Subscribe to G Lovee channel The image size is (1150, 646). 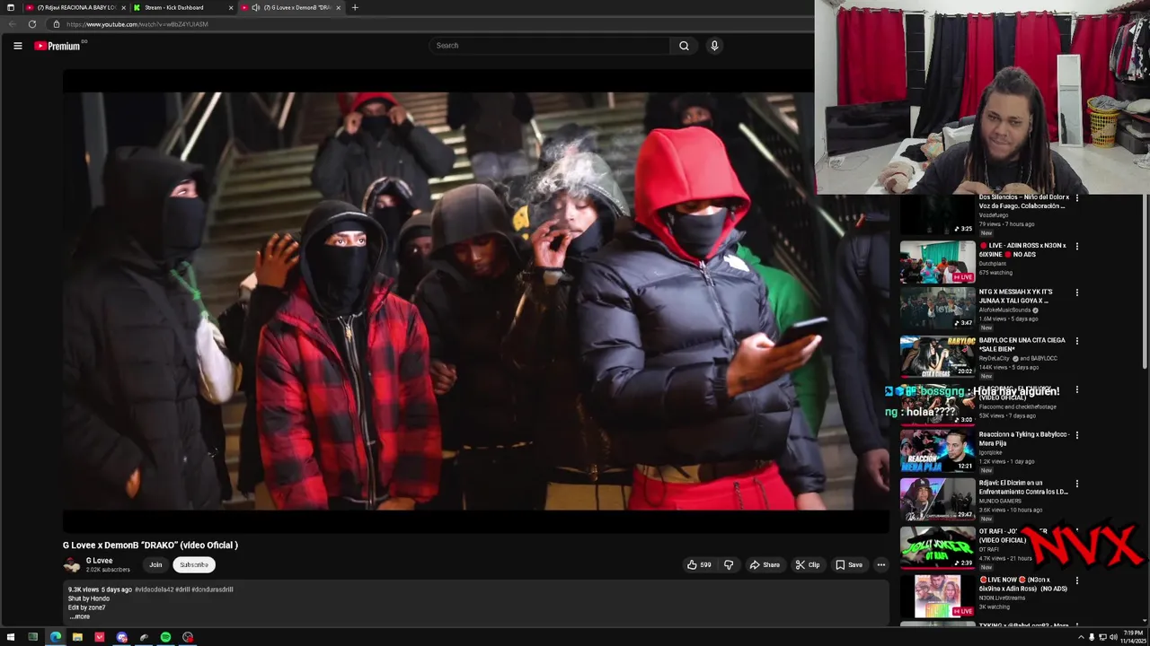194,565
